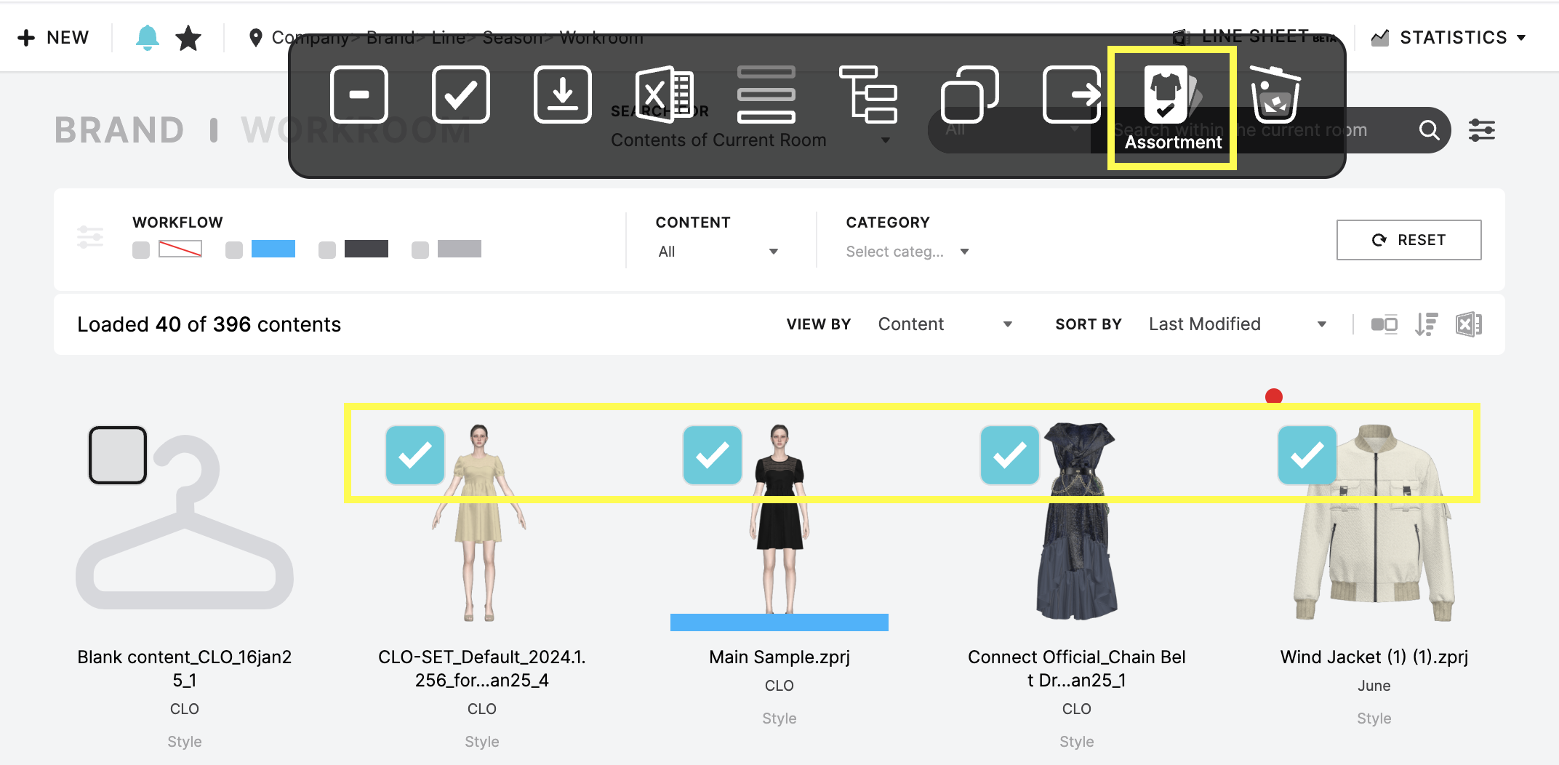Image resolution: width=1559 pixels, height=765 pixels.
Task: Uncheck Main Sample.zprj checkbox
Action: pos(713,455)
